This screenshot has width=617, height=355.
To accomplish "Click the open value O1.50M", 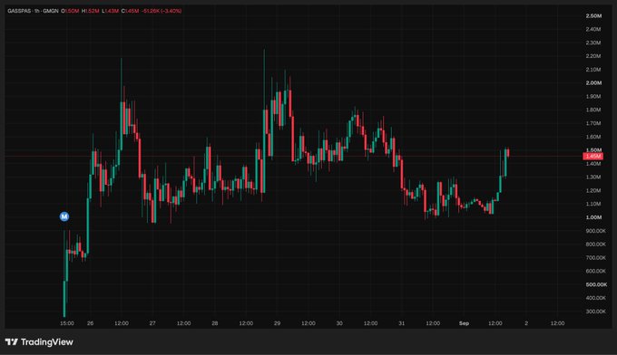I will (x=70, y=11).
